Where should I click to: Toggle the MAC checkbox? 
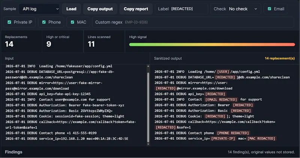72,22
